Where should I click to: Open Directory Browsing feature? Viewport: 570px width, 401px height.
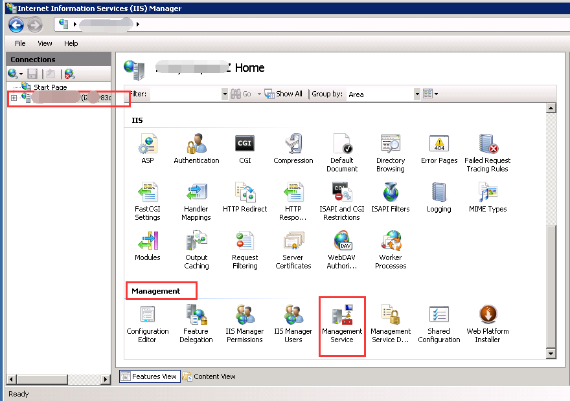tap(391, 153)
